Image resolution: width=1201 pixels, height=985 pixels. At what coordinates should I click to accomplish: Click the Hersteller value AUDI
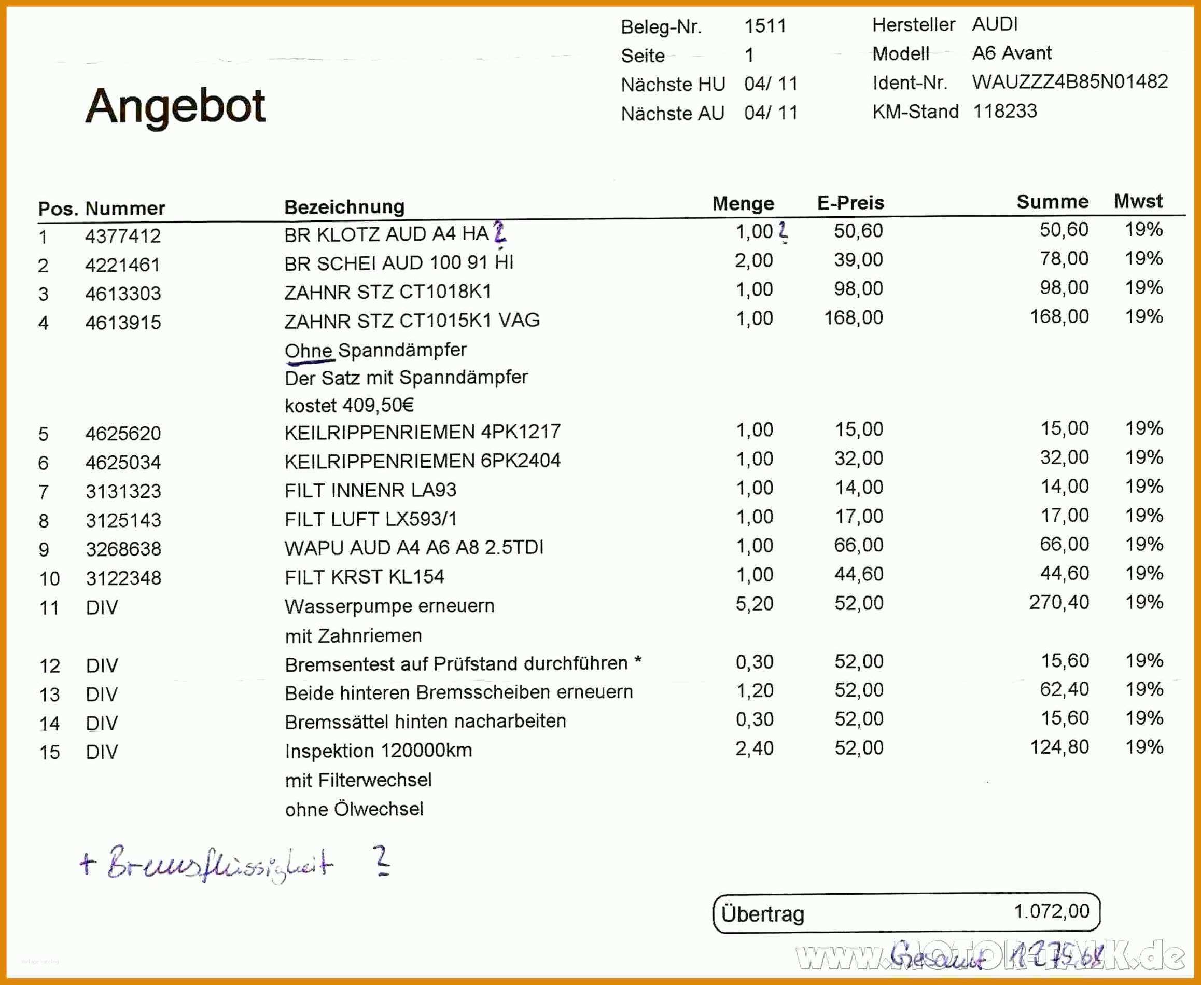pyautogui.click(x=995, y=24)
